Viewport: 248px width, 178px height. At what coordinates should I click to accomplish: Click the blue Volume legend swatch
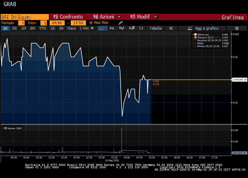pyautogui.click(x=5, y=128)
